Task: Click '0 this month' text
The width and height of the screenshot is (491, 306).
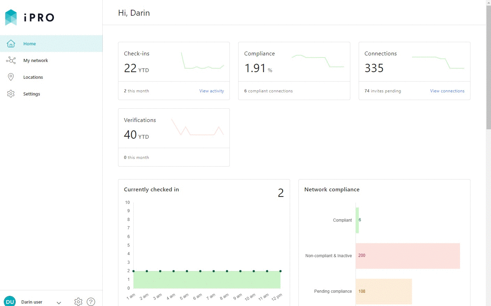Action: tap(137, 158)
